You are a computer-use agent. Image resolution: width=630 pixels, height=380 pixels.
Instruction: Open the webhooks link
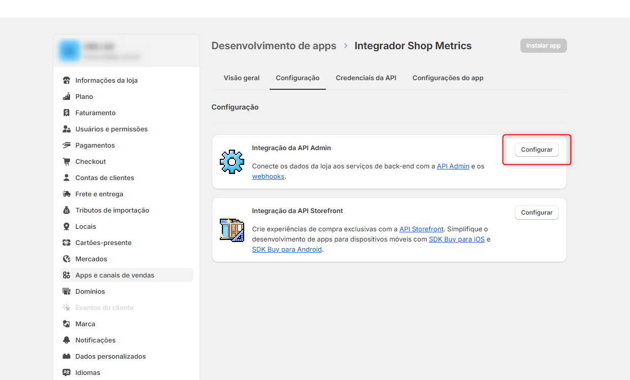268,176
